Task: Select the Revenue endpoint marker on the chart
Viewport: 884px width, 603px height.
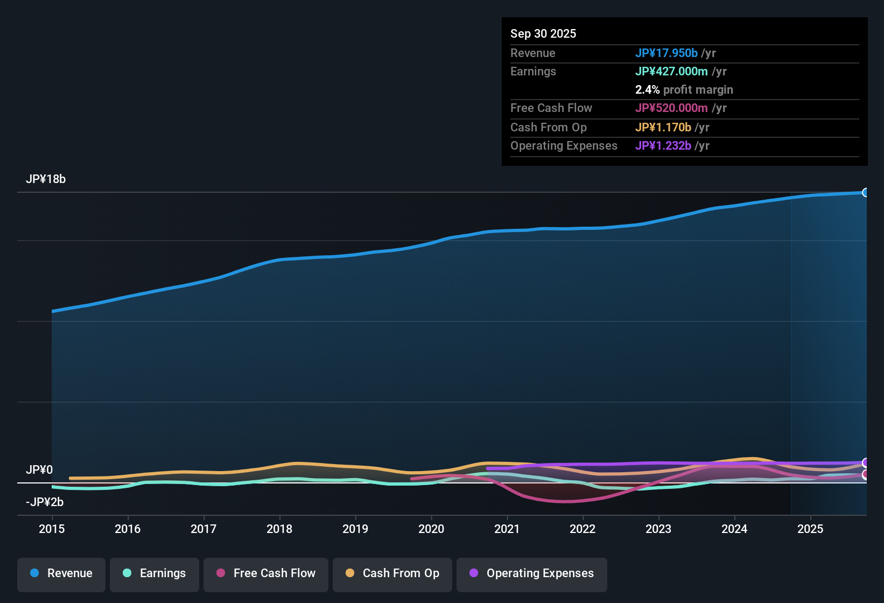Action: [x=865, y=192]
